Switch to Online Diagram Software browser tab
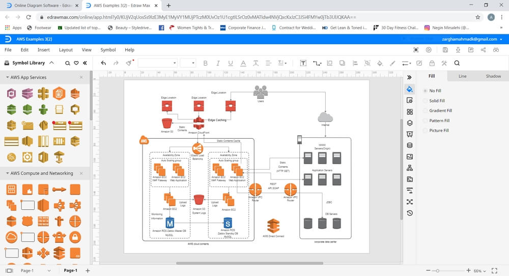Image resolution: width=509 pixels, height=276 pixels. pos(43,6)
